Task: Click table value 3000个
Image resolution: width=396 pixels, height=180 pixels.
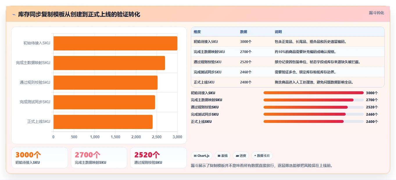Action: click(x=246, y=42)
